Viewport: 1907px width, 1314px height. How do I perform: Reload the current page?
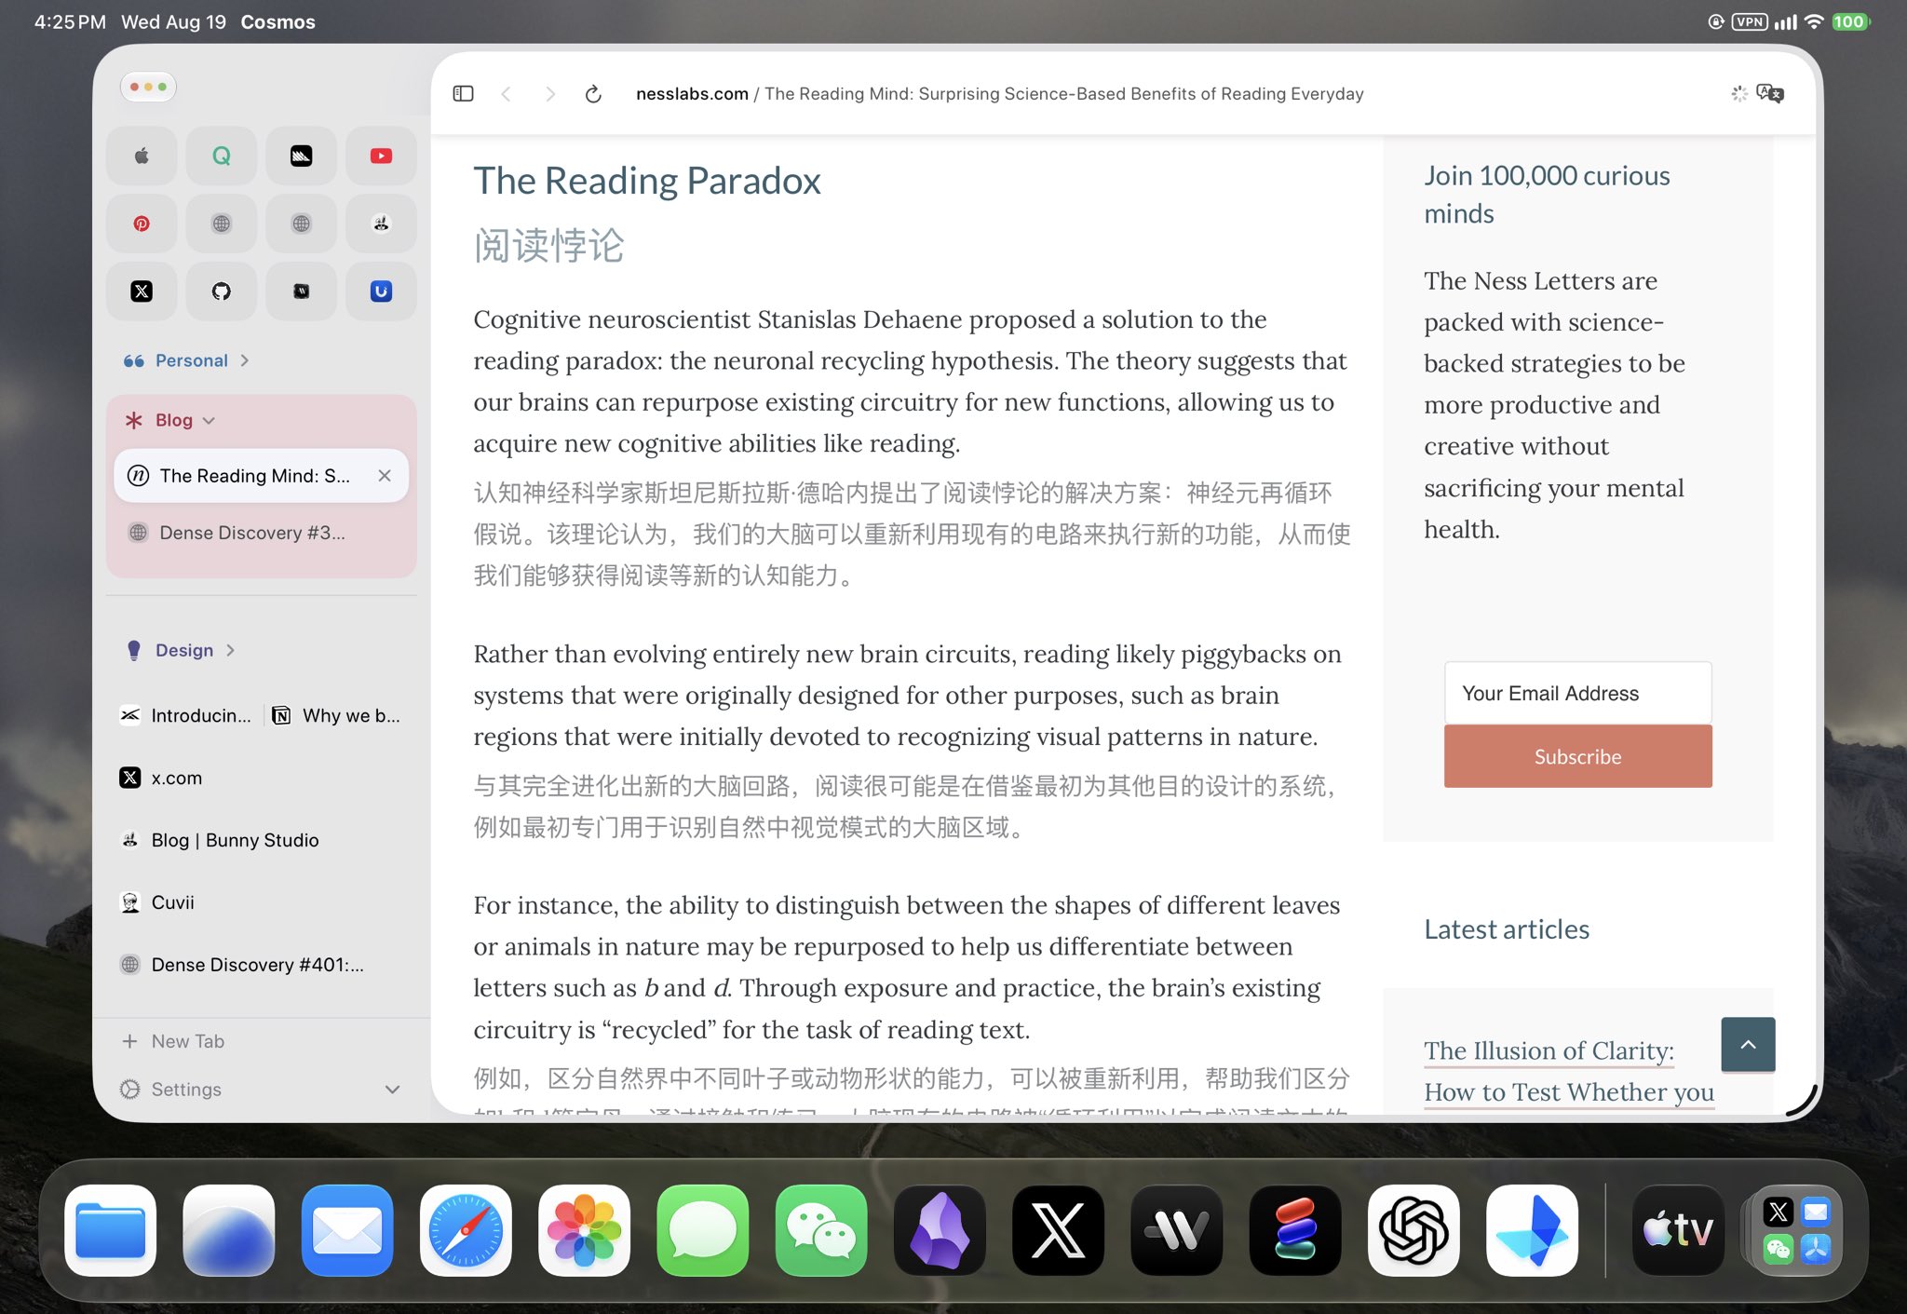pyautogui.click(x=593, y=93)
